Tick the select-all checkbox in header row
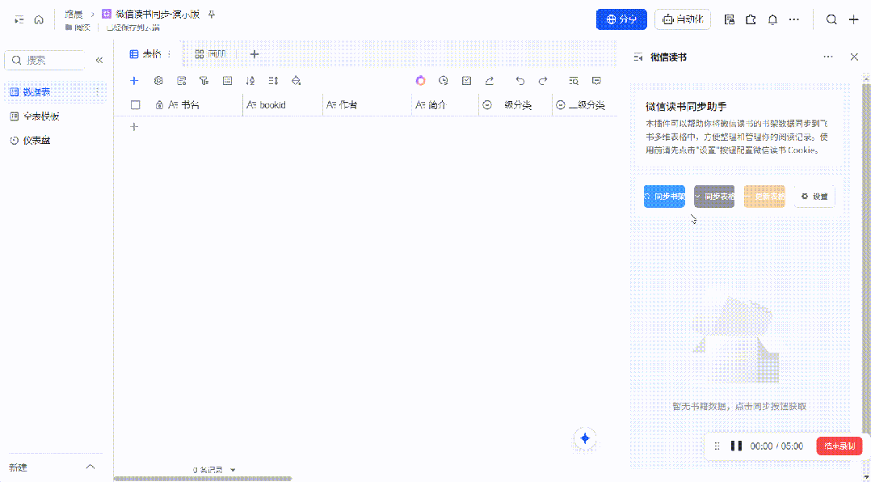The image size is (871, 482). coord(136,104)
